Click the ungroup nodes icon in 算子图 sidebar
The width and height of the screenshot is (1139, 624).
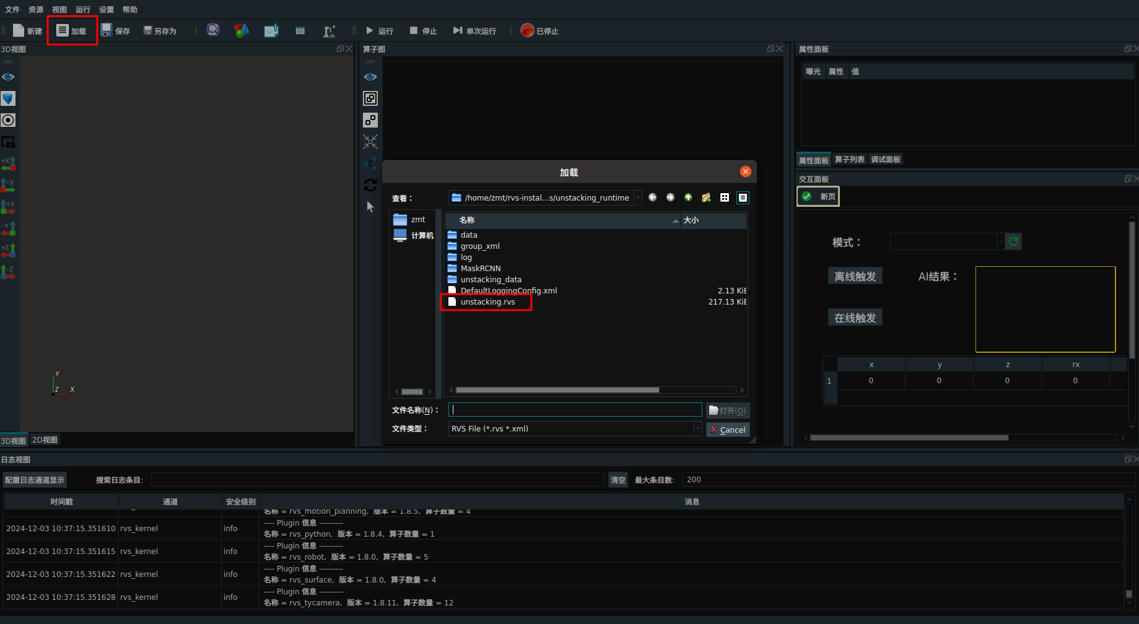370,120
